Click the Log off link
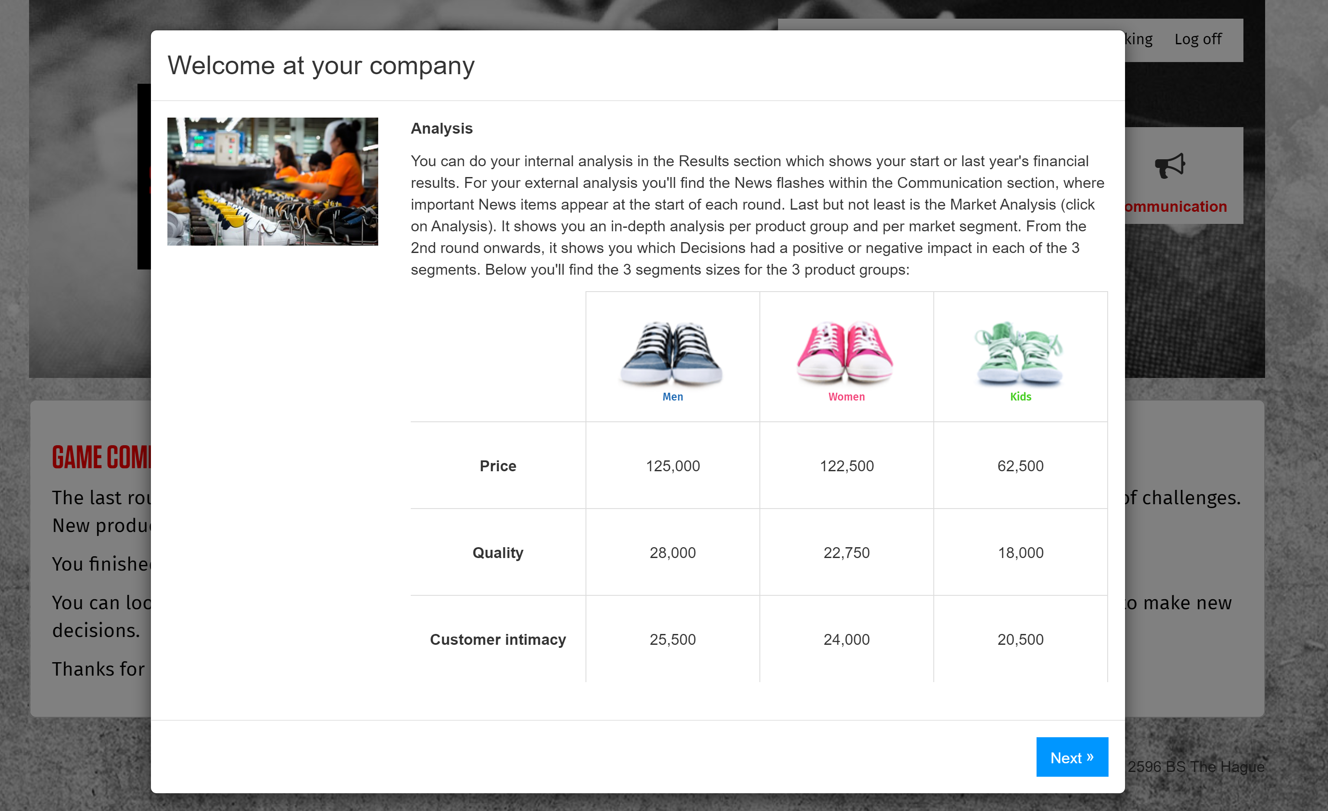This screenshot has height=811, width=1328. 1197,39
